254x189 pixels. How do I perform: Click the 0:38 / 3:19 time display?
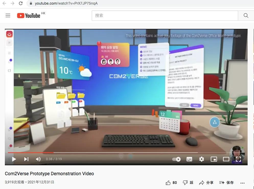tap(54, 159)
